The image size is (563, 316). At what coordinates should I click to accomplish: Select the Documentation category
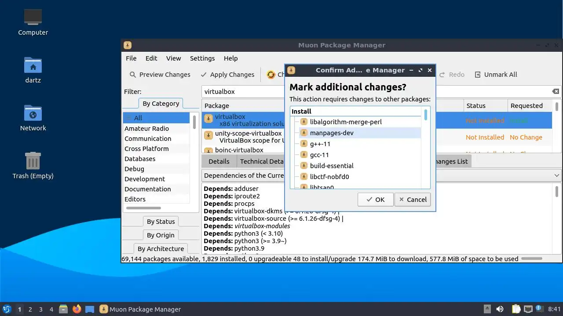pyautogui.click(x=156, y=189)
